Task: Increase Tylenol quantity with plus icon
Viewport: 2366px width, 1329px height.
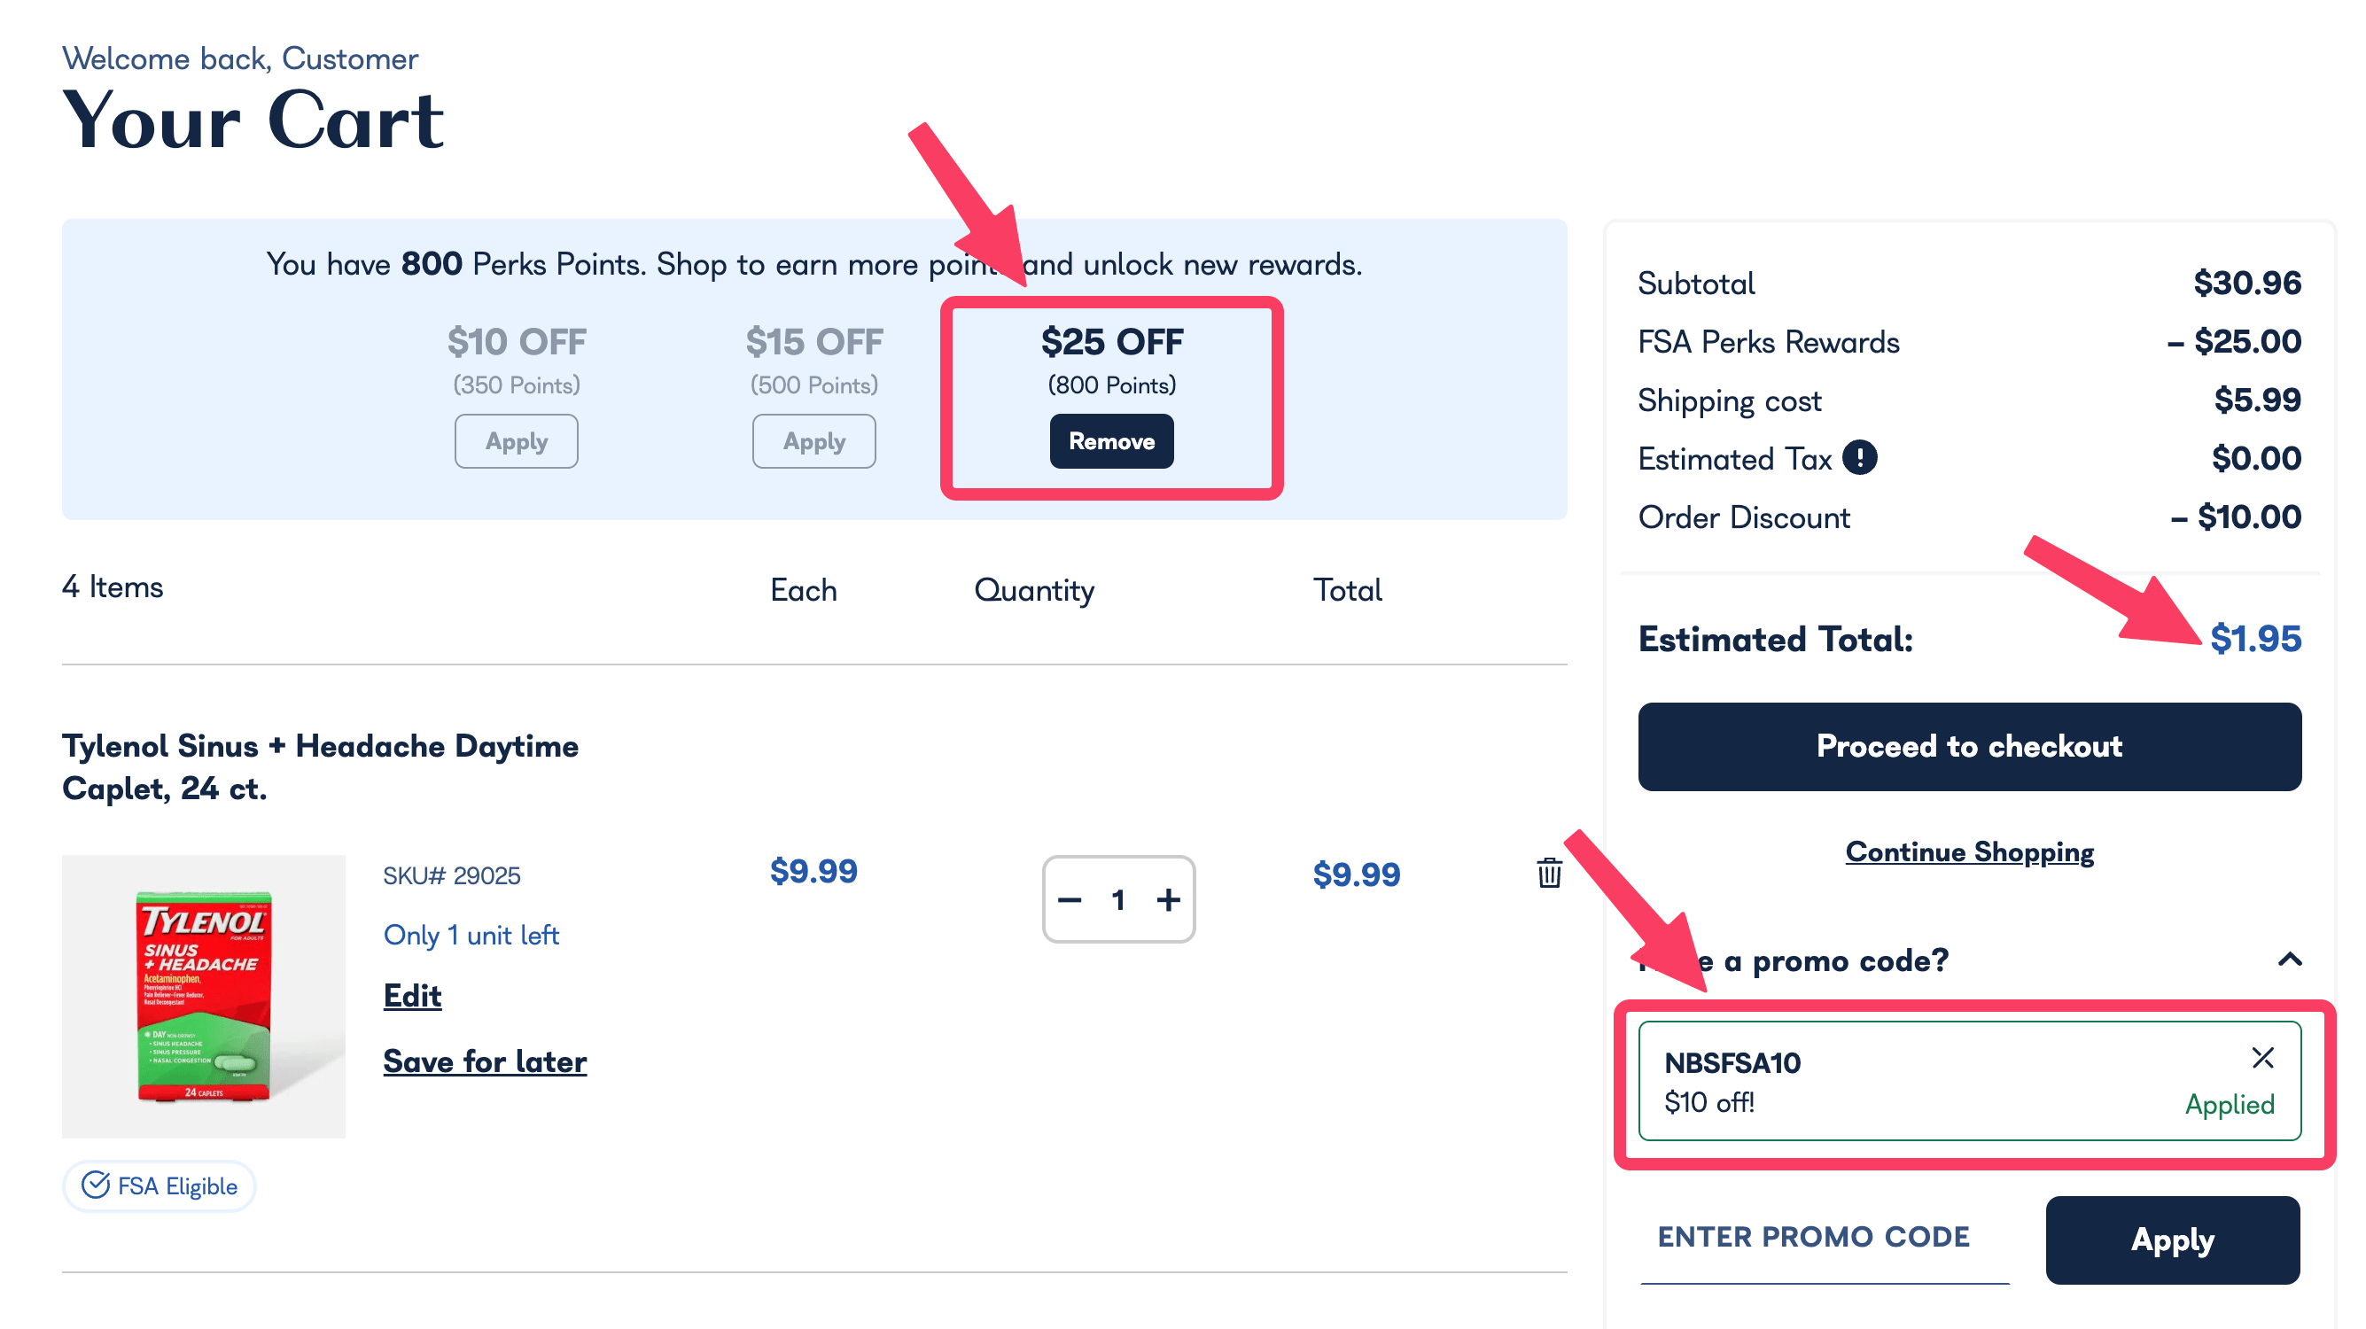Action: coord(1168,900)
